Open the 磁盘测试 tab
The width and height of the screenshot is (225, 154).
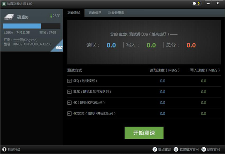pos(74,13)
